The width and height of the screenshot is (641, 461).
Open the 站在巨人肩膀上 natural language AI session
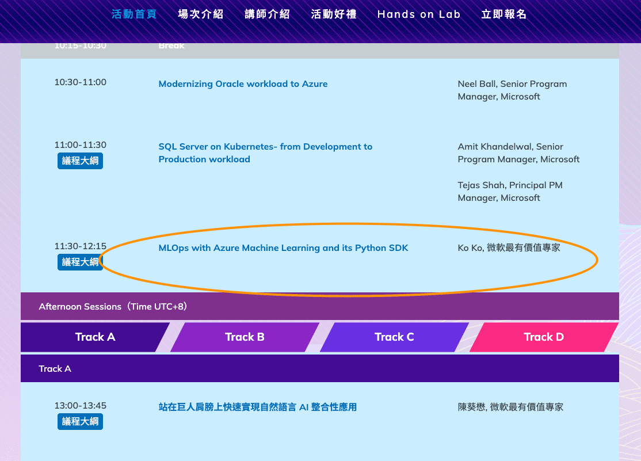pyautogui.click(x=258, y=407)
